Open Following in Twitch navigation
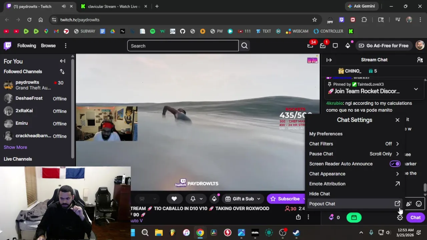Image resolution: width=427 pixels, height=240 pixels. pyautogui.click(x=27, y=46)
